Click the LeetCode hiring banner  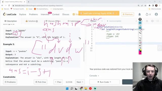pos(99,13)
